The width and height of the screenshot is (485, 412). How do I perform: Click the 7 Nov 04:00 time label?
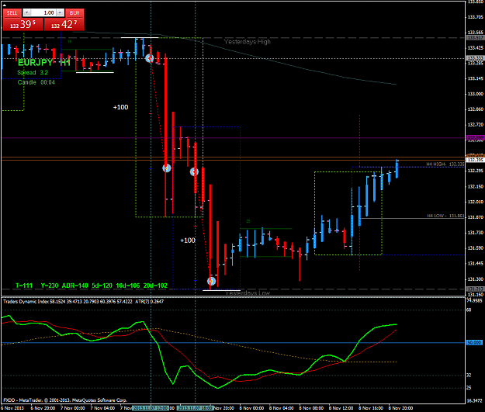(x=102, y=408)
